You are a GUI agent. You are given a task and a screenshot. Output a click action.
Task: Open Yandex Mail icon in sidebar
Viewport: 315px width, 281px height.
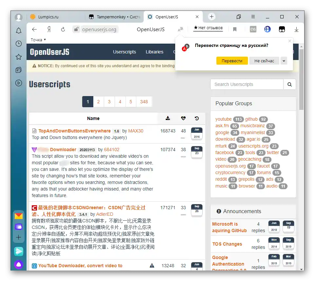19,216
